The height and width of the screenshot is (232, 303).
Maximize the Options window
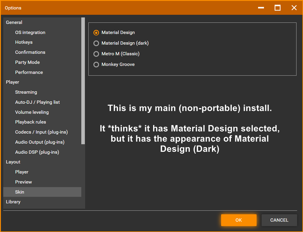point(278,8)
